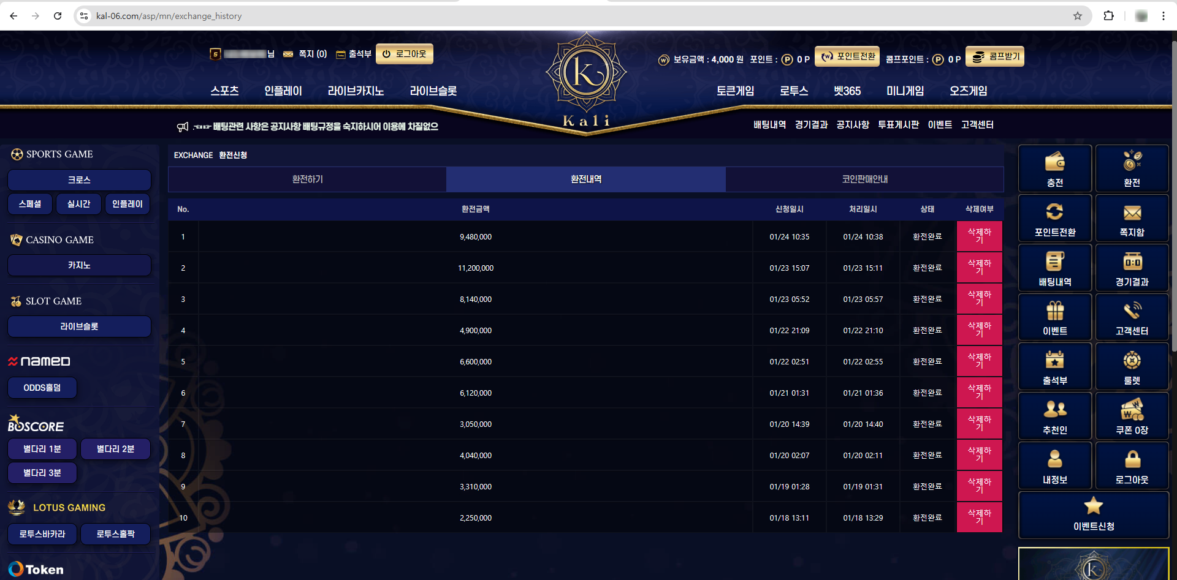Open the 스포츠 main menu

point(224,91)
